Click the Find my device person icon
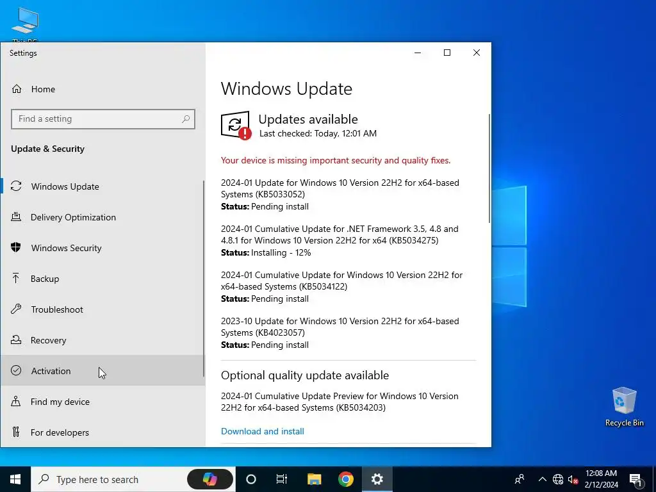The height and width of the screenshot is (492, 656). pos(16,401)
